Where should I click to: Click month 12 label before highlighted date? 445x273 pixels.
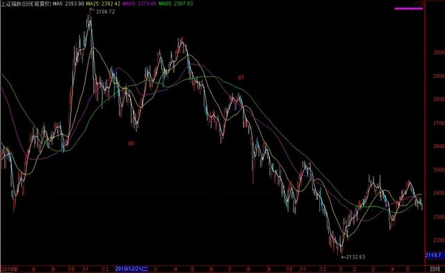click(x=106, y=269)
